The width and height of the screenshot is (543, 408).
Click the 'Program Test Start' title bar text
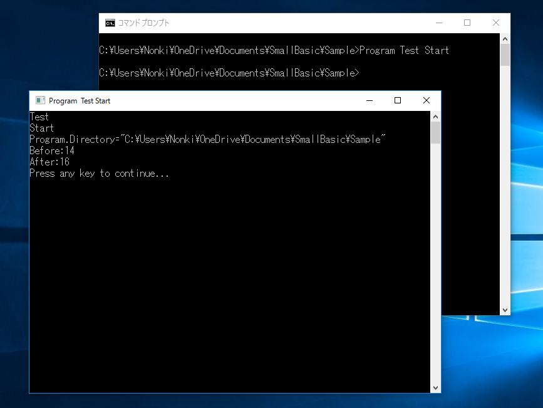(x=80, y=101)
